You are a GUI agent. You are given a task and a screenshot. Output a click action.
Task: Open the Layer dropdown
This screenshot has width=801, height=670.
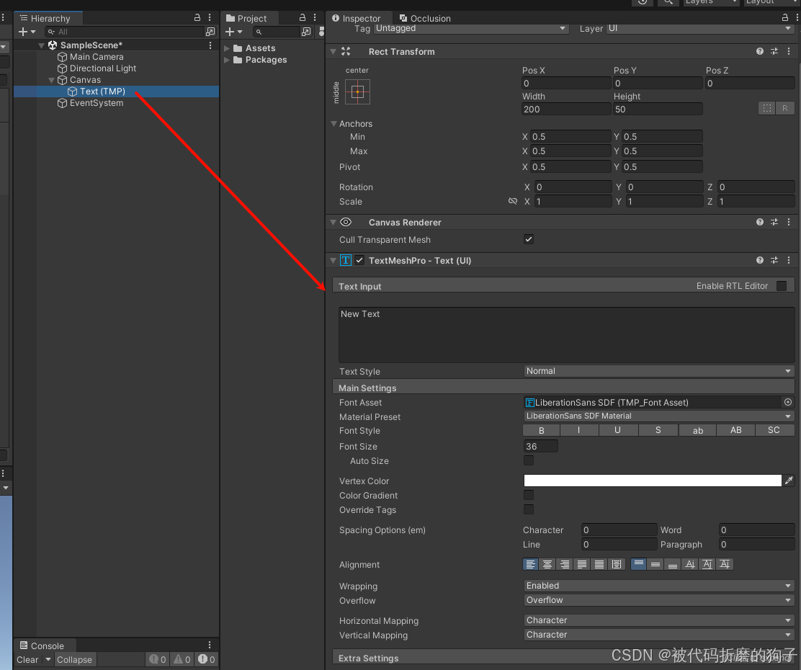pyautogui.click(x=700, y=28)
